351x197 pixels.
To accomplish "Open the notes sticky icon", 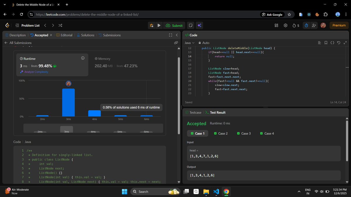I will pos(190,25).
